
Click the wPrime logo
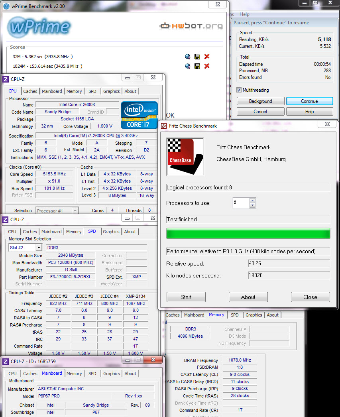click(x=39, y=27)
